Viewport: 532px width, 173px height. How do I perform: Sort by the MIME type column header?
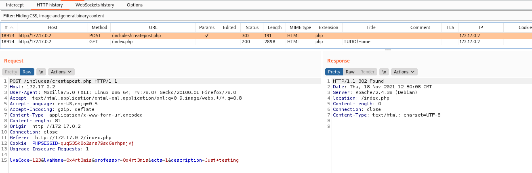300,27
